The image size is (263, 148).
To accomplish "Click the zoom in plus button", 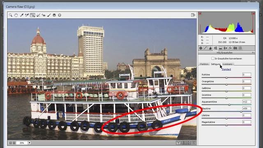I will click(14, 143).
